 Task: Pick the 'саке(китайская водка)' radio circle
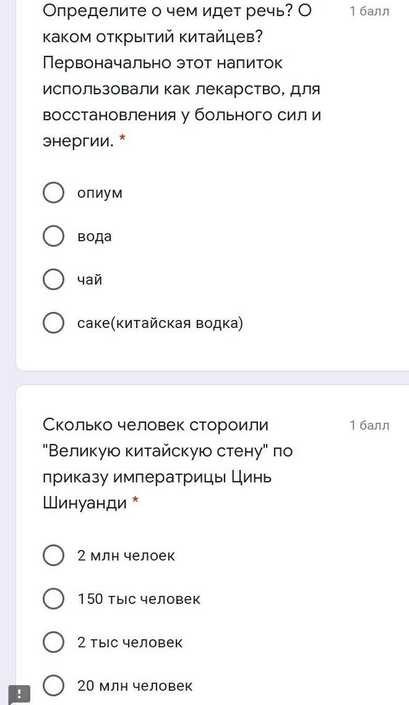click(53, 323)
